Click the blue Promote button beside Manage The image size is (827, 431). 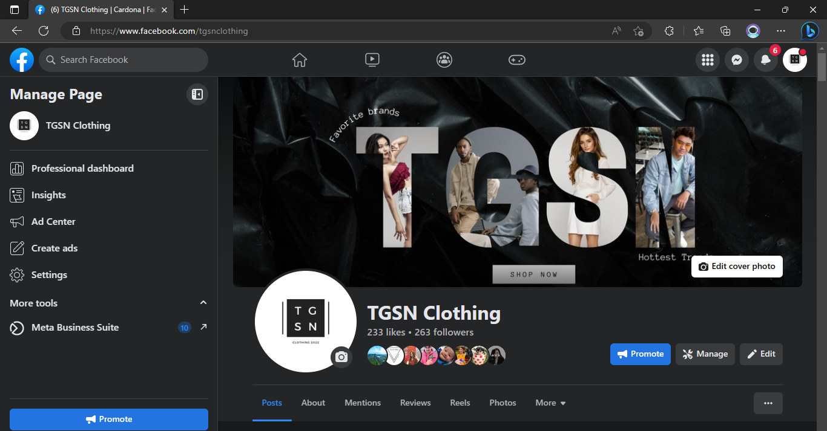[640, 354]
